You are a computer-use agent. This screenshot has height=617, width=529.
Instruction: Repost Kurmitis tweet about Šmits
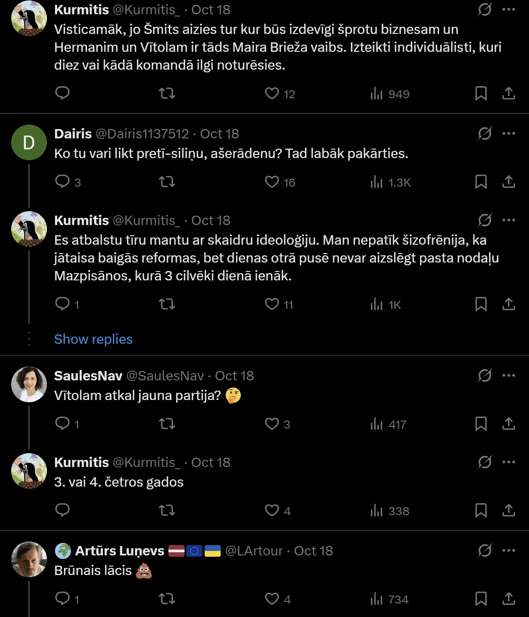(167, 93)
